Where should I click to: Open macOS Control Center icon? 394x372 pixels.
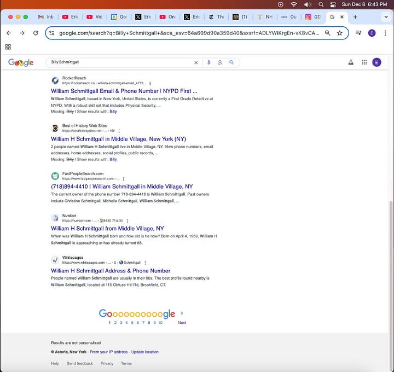pyautogui.click(x=333, y=4)
